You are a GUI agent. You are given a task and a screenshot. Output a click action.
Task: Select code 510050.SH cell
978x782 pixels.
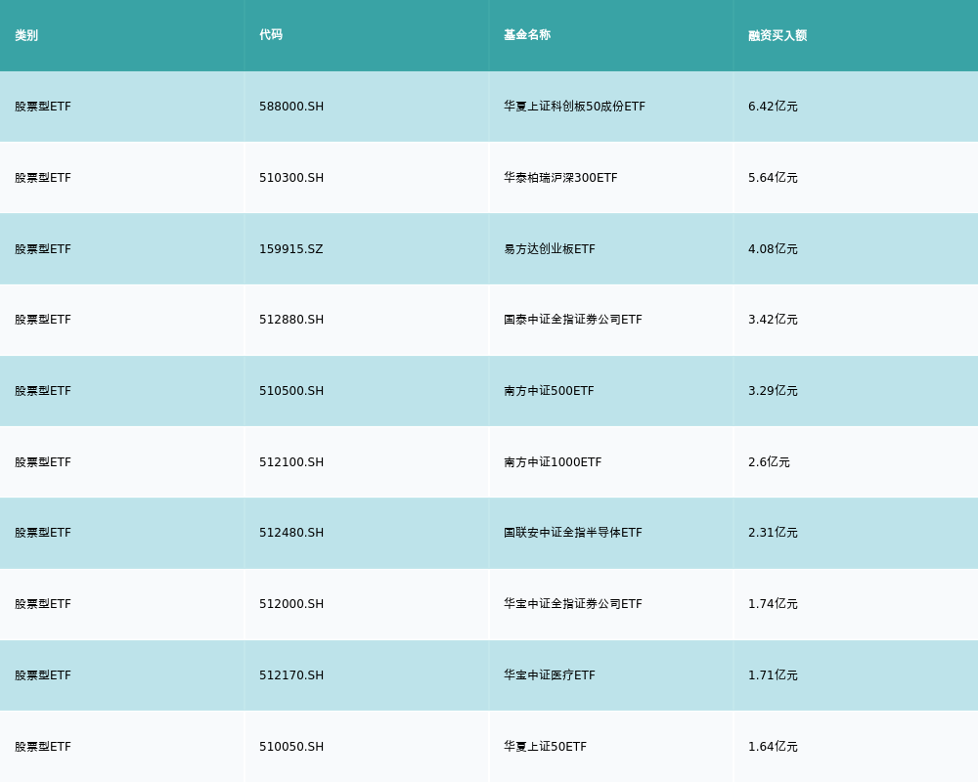(291, 747)
